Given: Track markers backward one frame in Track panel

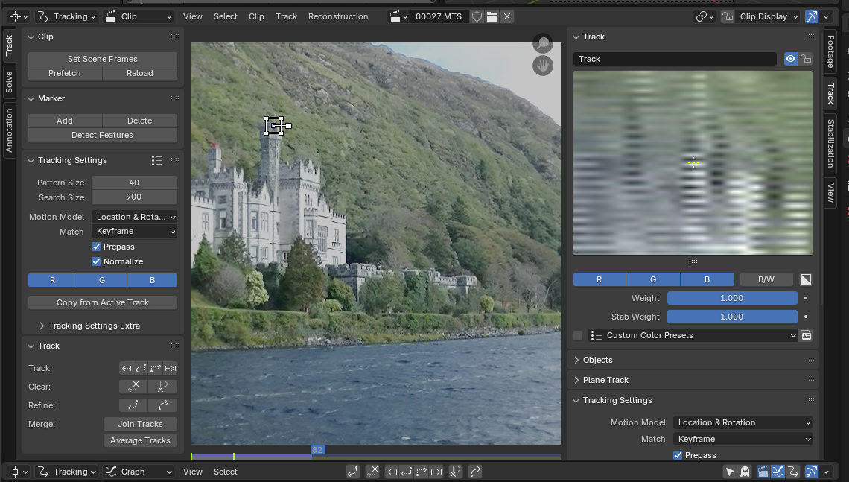Looking at the screenshot, I should [141, 368].
